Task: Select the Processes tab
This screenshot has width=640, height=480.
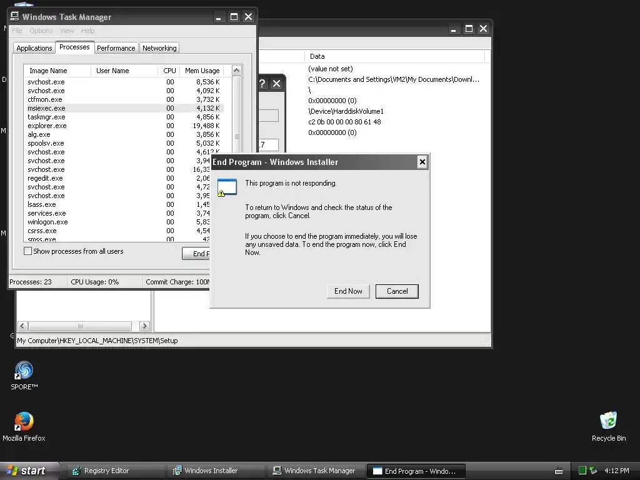Action: tap(74, 47)
